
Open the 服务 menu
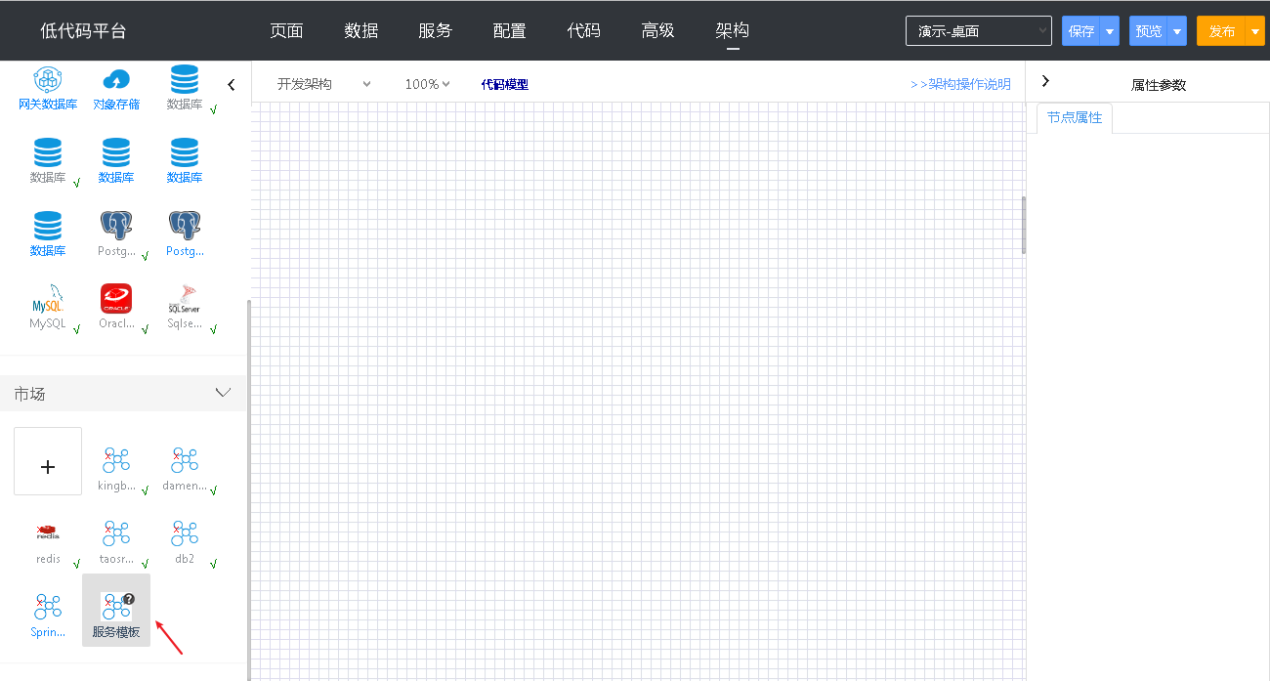[x=435, y=30]
